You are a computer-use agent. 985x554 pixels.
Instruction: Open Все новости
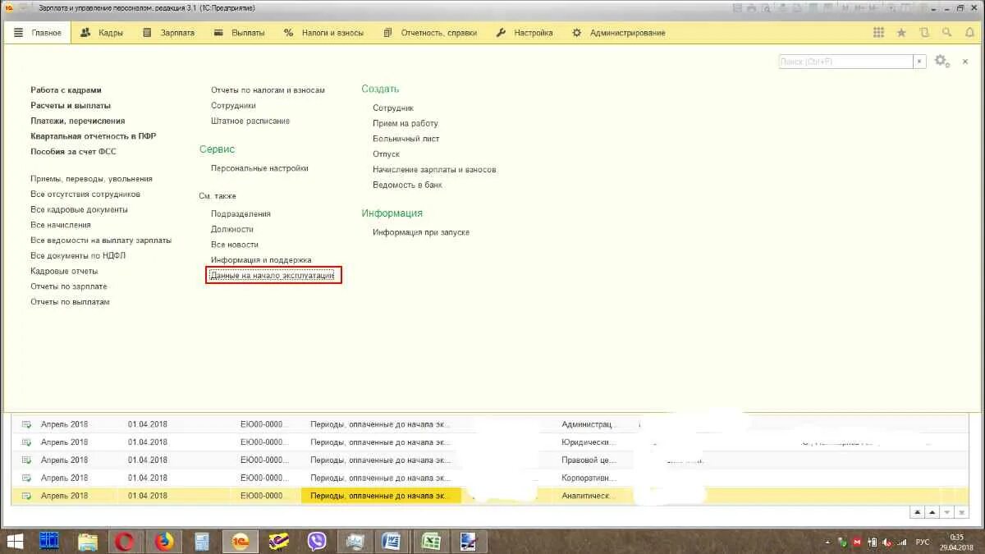[x=235, y=245]
